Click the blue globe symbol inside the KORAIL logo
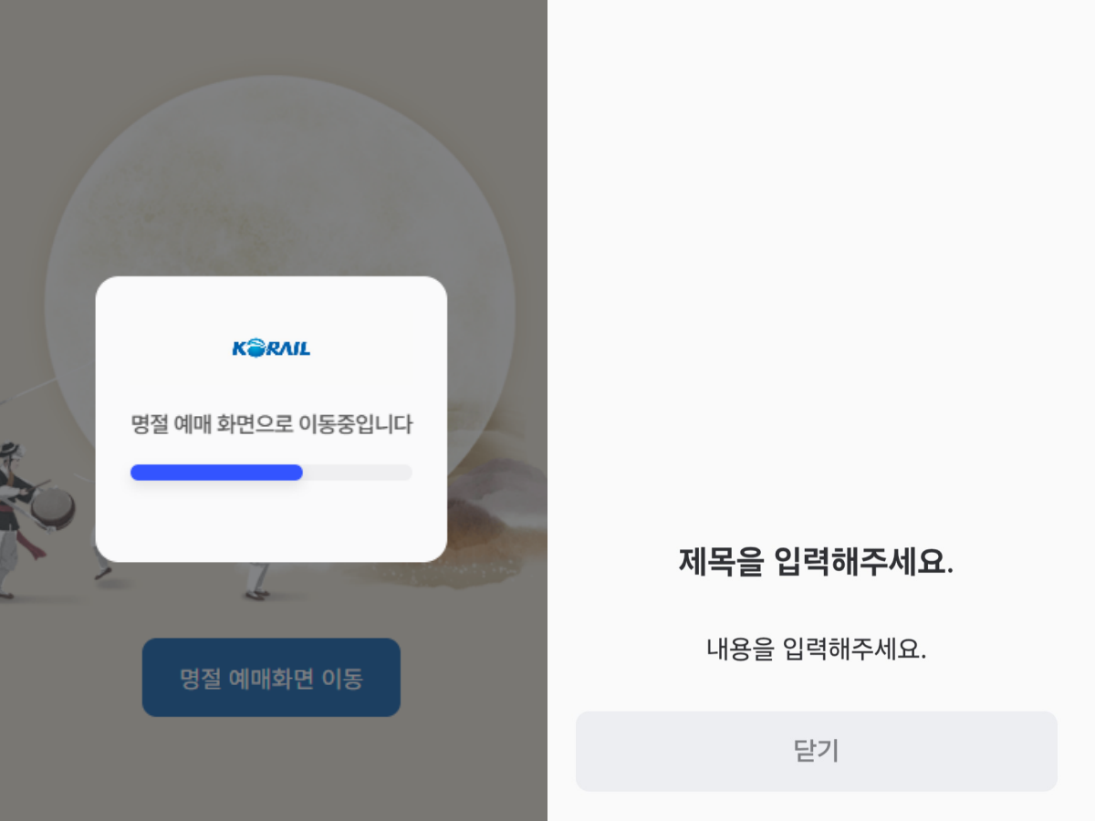1095x821 pixels. [x=257, y=347]
